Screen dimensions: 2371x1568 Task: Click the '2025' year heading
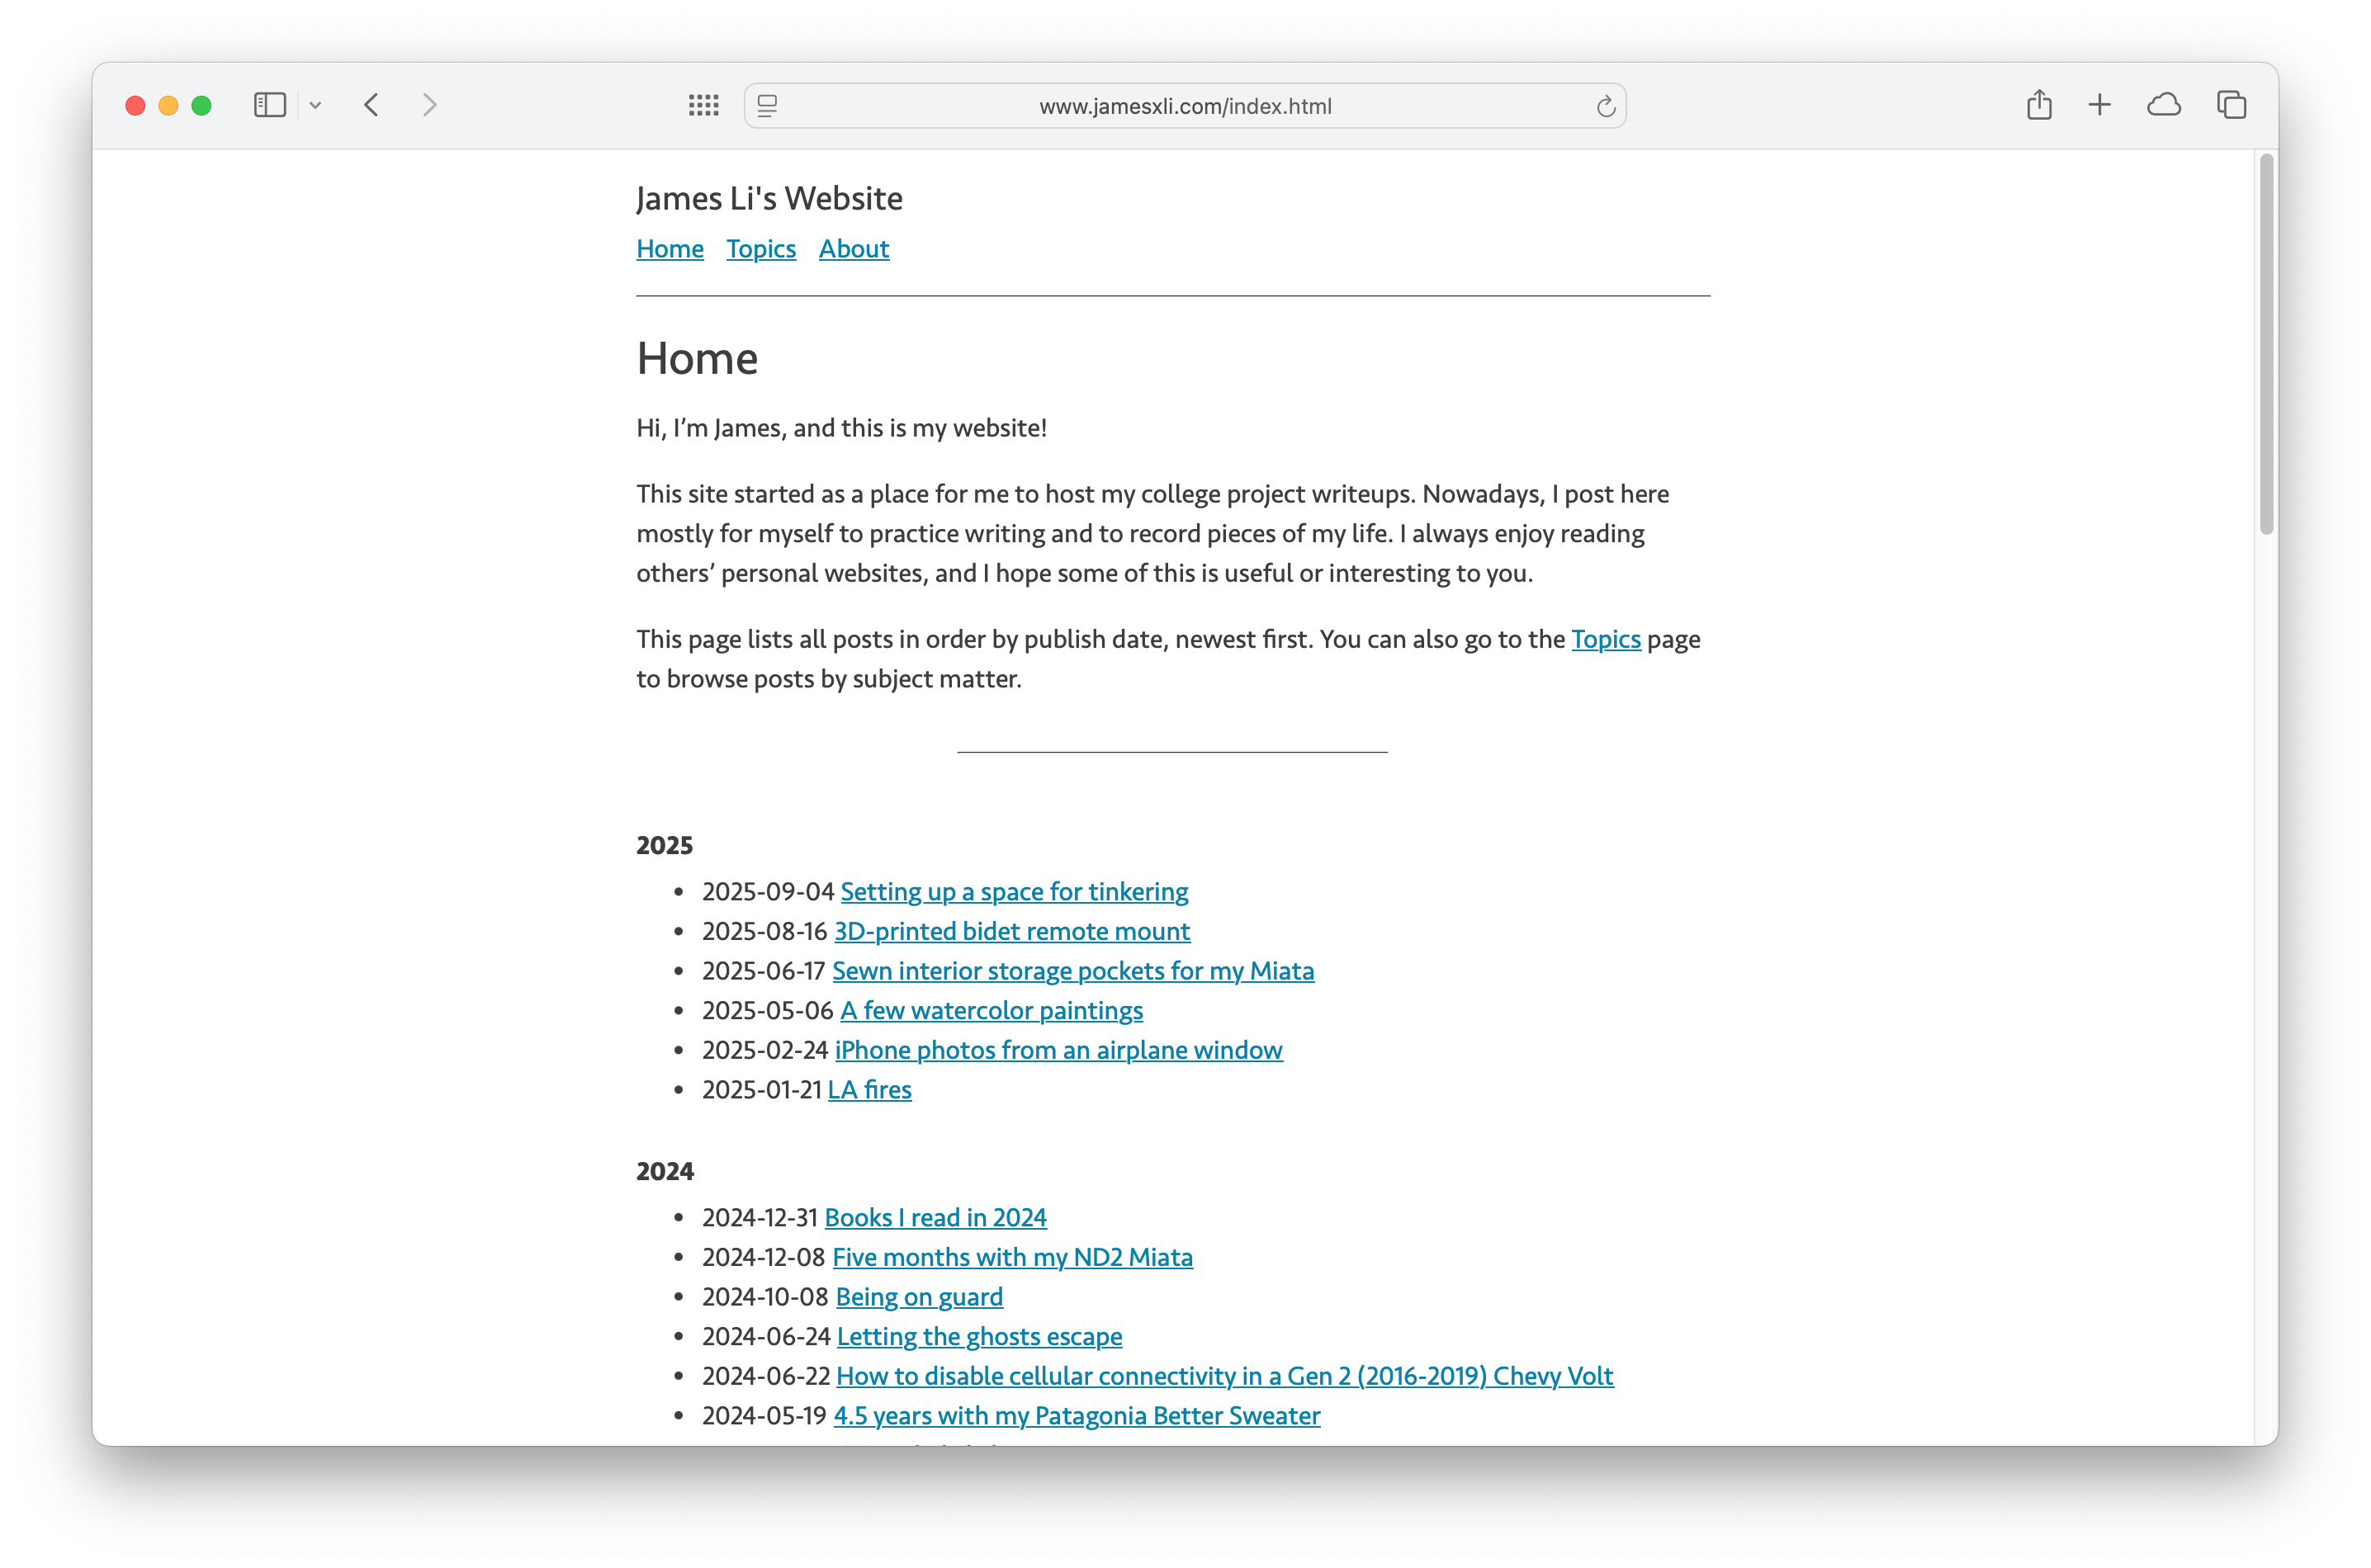[665, 845]
